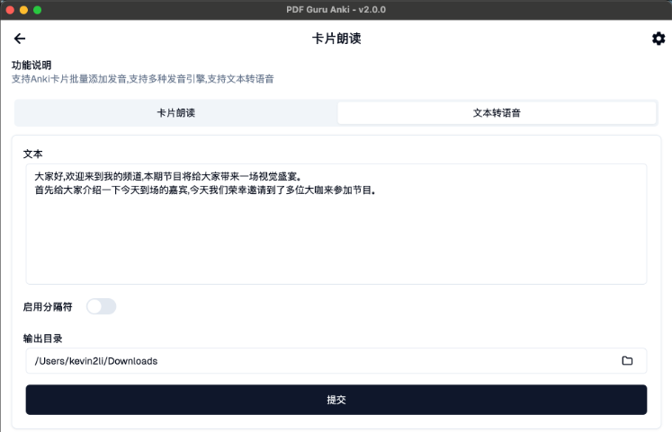Click the folder icon to browse output directory
The height and width of the screenshot is (432, 672).
[627, 361]
